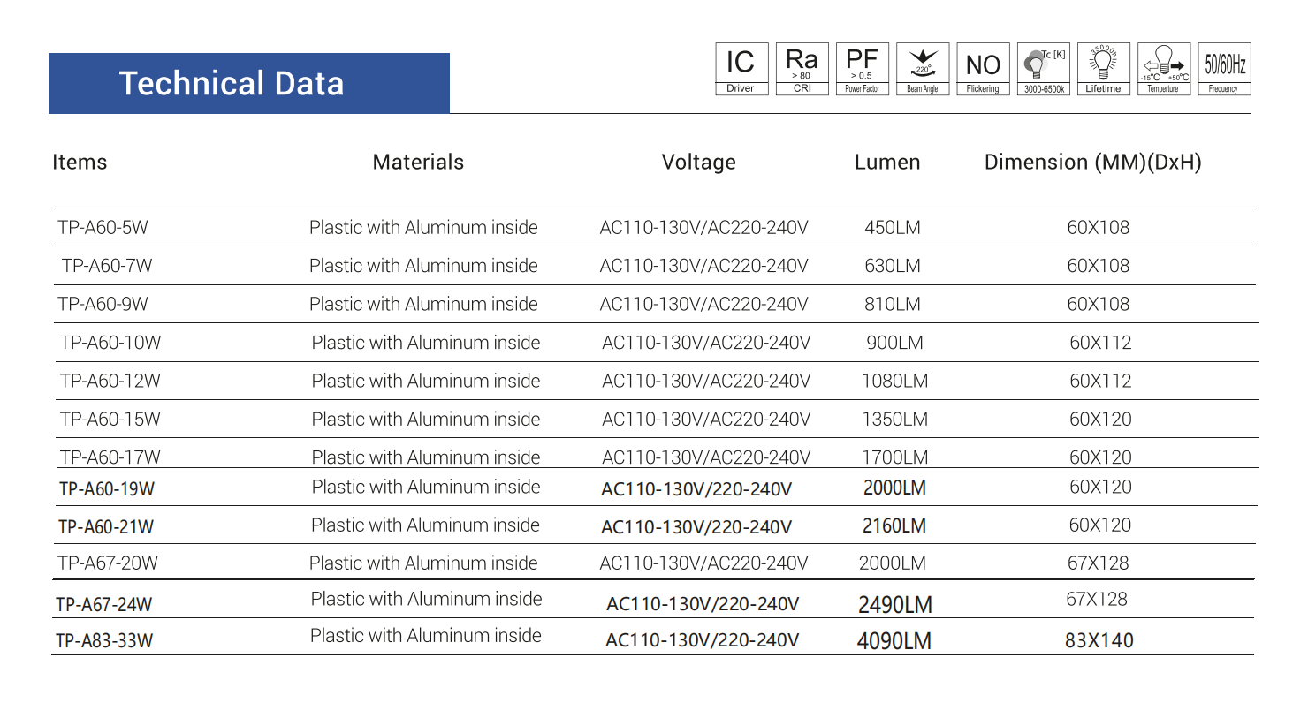Image resolution: width=1308 pixels, height=703 pixels.
Task: Select the 83X140 dimension value
Action: point(1099,641)
